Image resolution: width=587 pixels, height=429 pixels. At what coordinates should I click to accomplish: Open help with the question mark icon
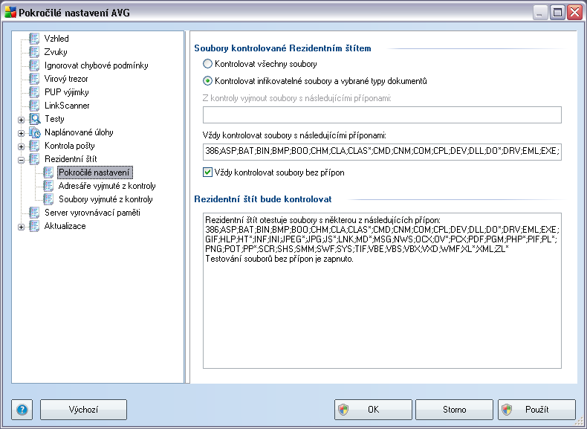(22, 410)
